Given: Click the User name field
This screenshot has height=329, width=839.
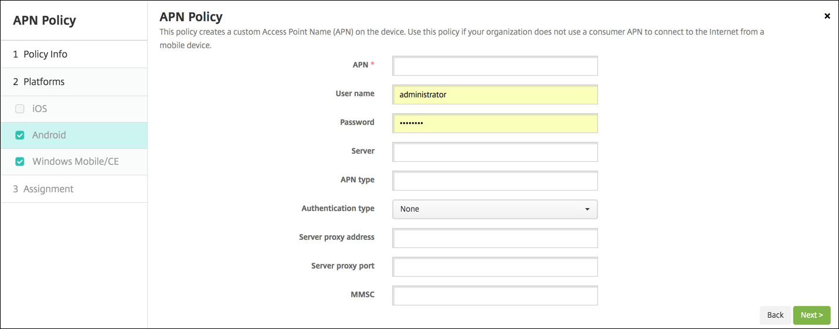Looking at the screenshot, I should pyautogui.click(x=495, y=95).
